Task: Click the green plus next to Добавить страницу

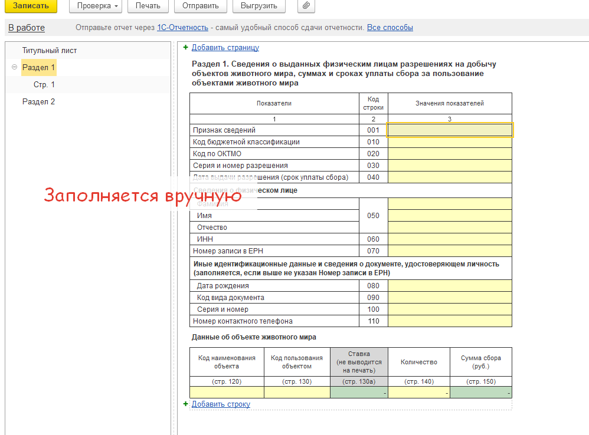Action: [185, 48]
